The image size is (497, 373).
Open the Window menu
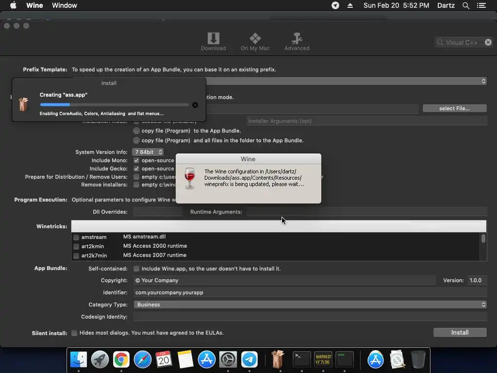tap(65, 5)
